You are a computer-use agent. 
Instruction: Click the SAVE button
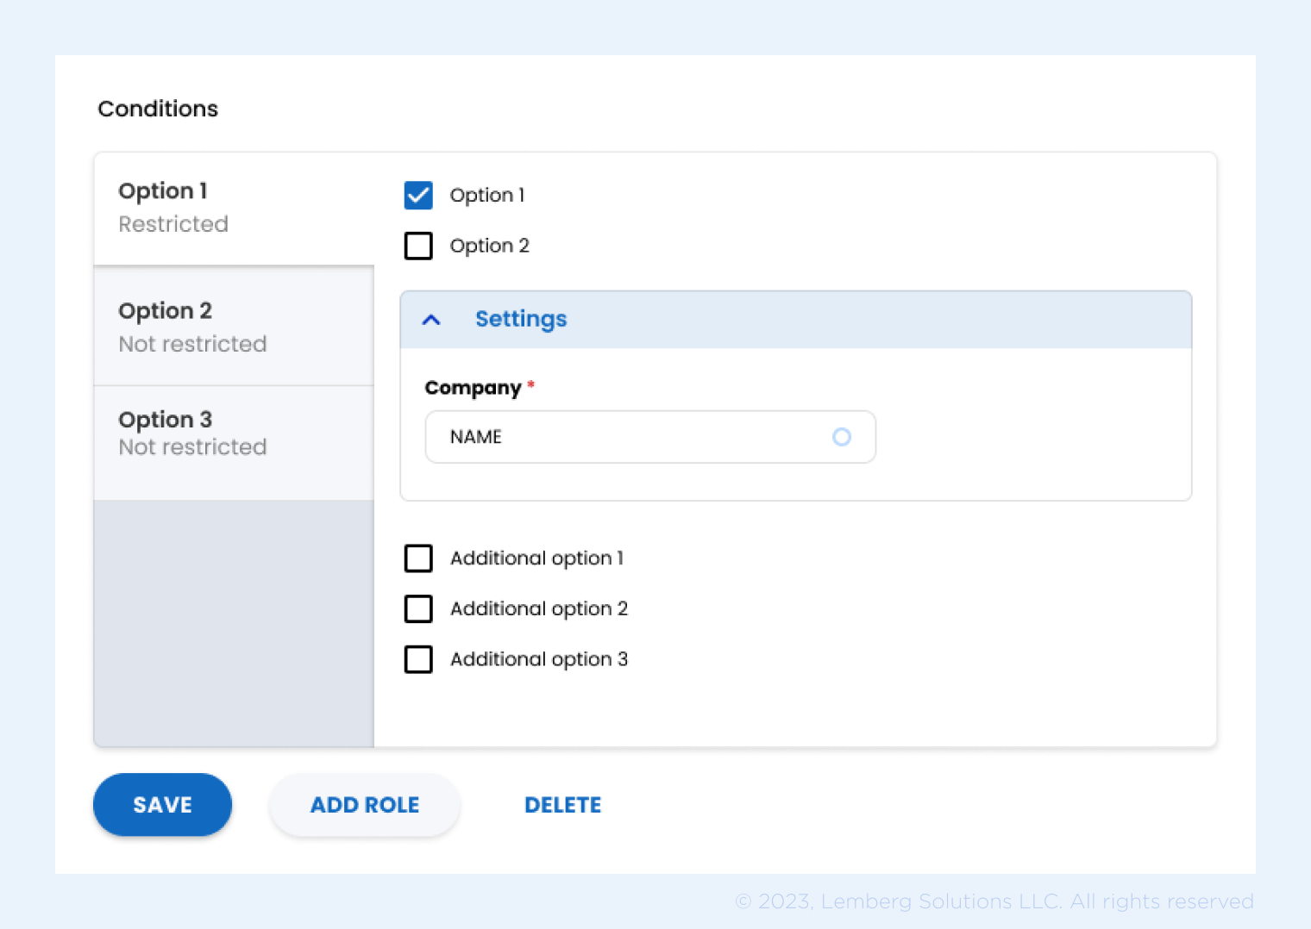click(x=162, y=804)
